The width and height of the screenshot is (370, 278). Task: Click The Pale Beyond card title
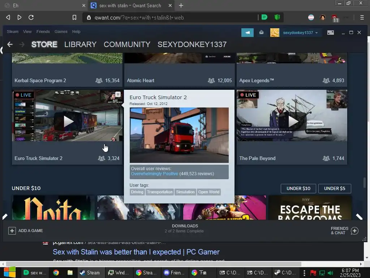pos(257,159)
